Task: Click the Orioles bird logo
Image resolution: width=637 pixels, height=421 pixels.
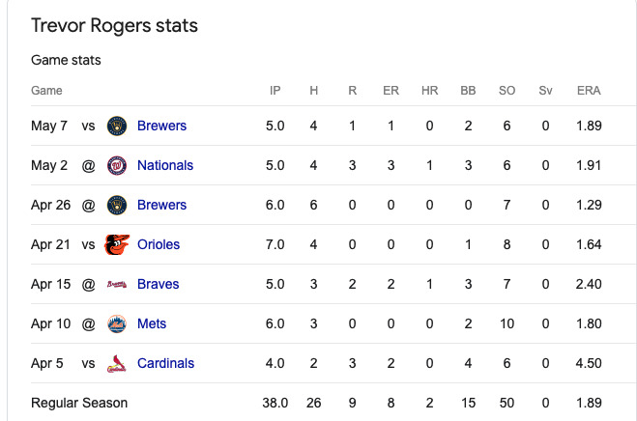Action: point(117,244)
